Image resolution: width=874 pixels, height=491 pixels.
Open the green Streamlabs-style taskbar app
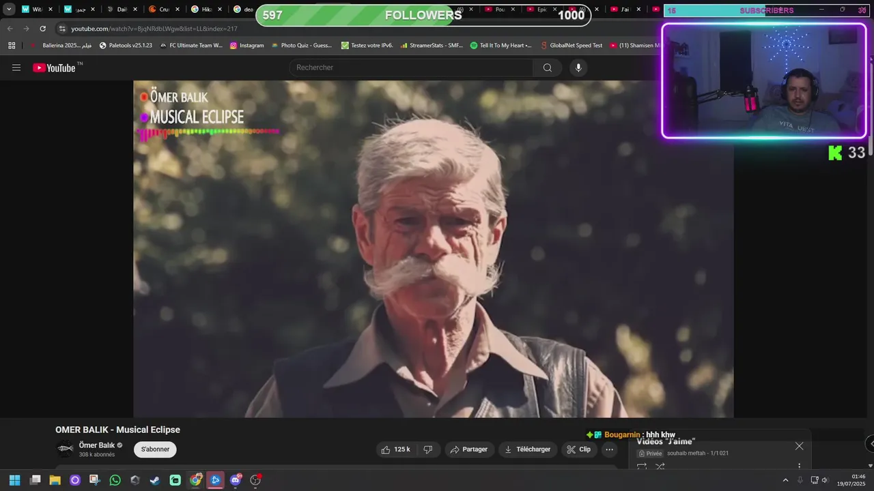[x=175, y=480]
